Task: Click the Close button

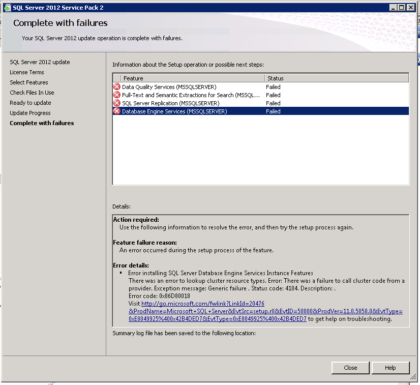Action: click(350, 368)
